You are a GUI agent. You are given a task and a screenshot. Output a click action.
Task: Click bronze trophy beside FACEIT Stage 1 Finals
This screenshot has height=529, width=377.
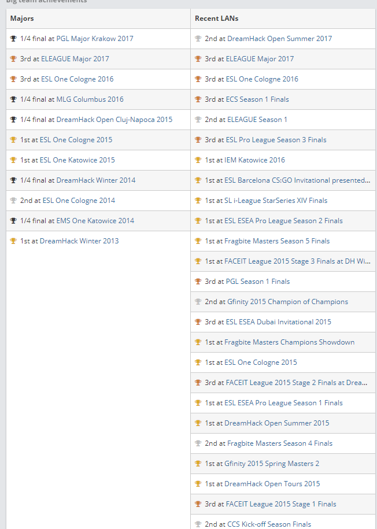(198, 504)
